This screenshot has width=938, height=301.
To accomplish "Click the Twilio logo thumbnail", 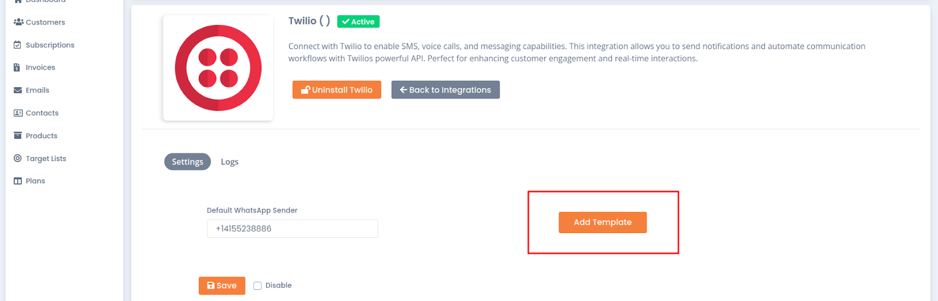I will 218,68.
